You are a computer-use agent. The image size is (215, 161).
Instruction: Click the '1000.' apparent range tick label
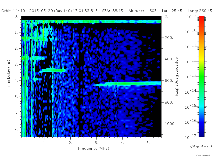pos(170,124)
